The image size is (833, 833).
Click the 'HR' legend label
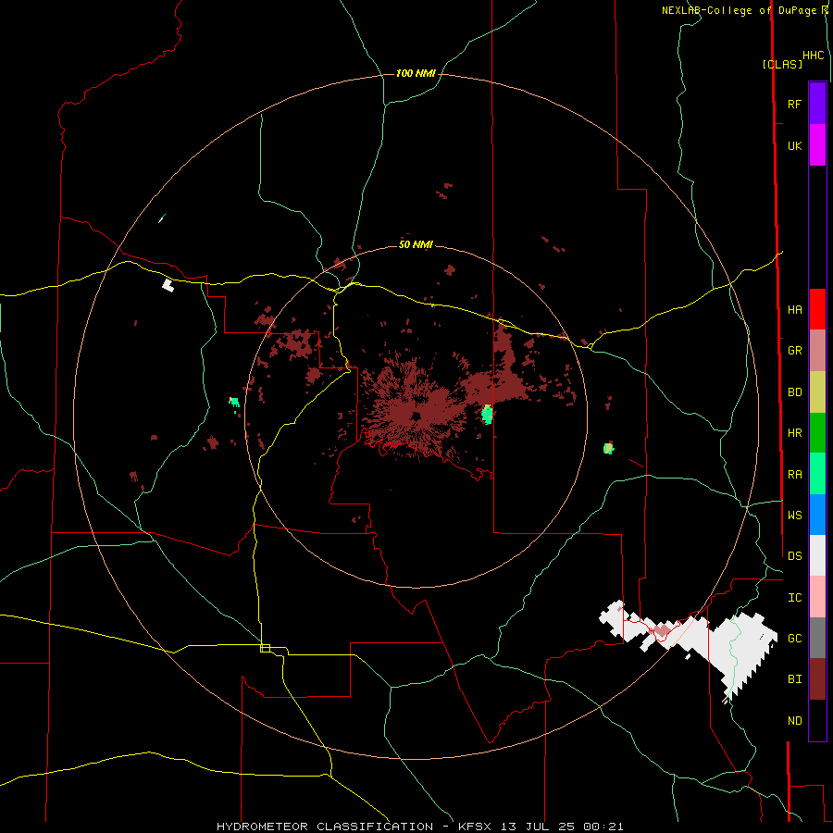tap(794, 433)
